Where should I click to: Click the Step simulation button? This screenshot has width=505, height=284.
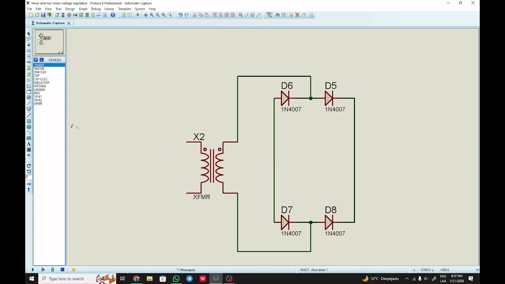pos(43,270)
